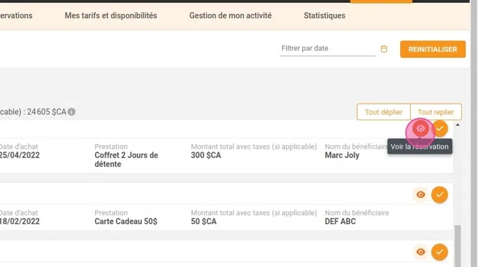Click the list scrollbar up arrow
Image resolution: width=478 pixels, height=267 pixels.
[458, 124]
